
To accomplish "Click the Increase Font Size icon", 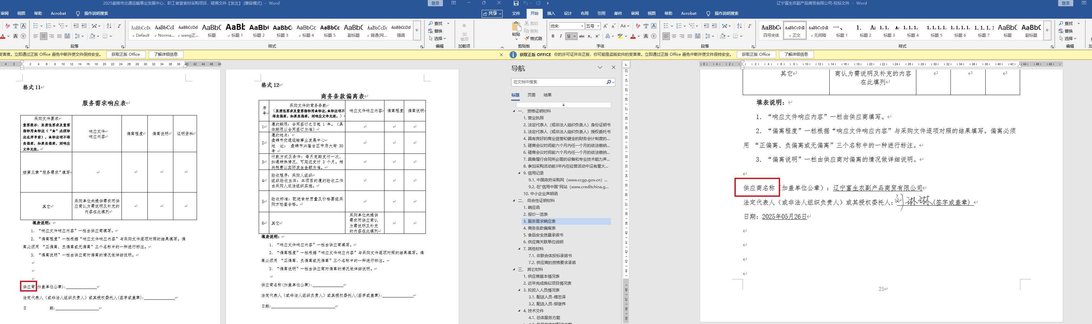I will pyautogui.click(x=605, y=26).
